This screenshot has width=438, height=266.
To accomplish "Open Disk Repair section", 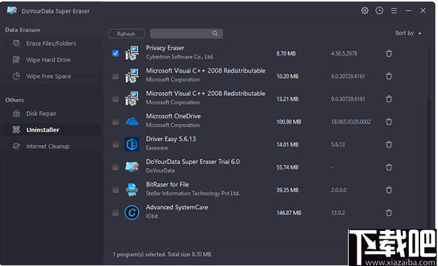I will 52,113.
